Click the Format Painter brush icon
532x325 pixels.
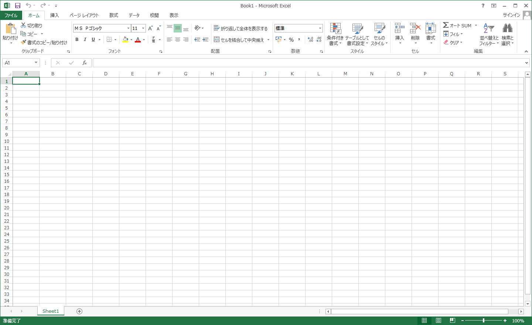pyautogui.click(x=23, y=42)
